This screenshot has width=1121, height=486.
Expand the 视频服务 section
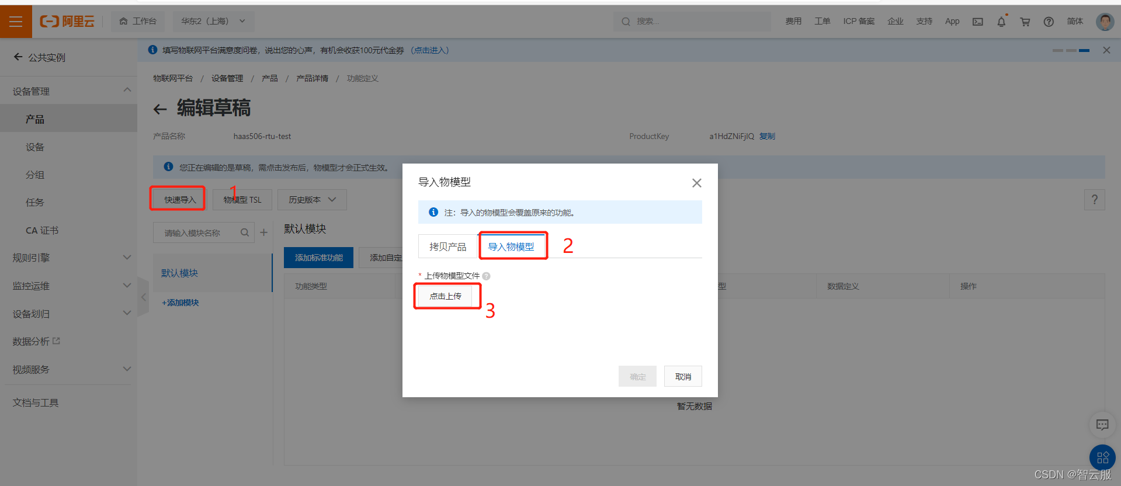68,369
